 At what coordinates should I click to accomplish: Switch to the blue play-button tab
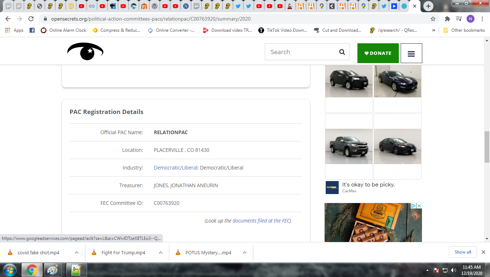(x=394, y=6)
